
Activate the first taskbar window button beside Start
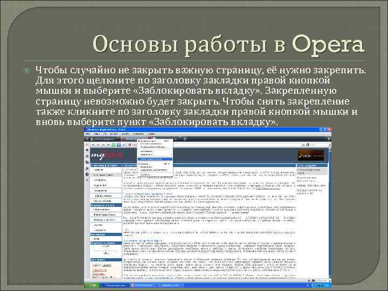[115, 285]
